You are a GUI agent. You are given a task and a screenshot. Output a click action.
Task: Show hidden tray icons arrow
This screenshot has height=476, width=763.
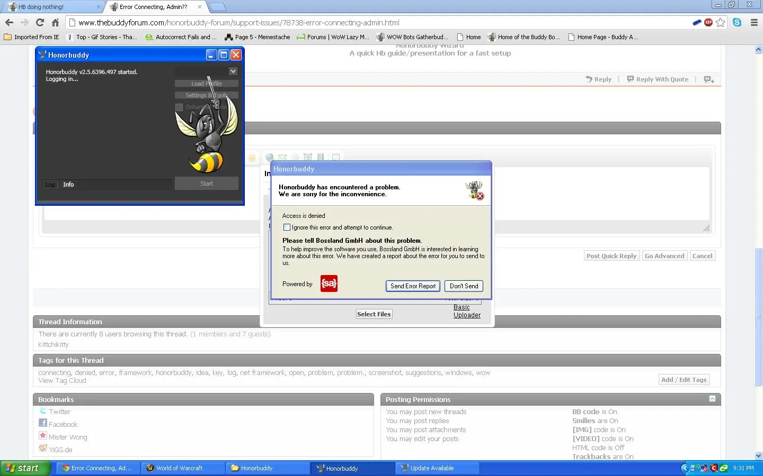[x=685, y=468]
